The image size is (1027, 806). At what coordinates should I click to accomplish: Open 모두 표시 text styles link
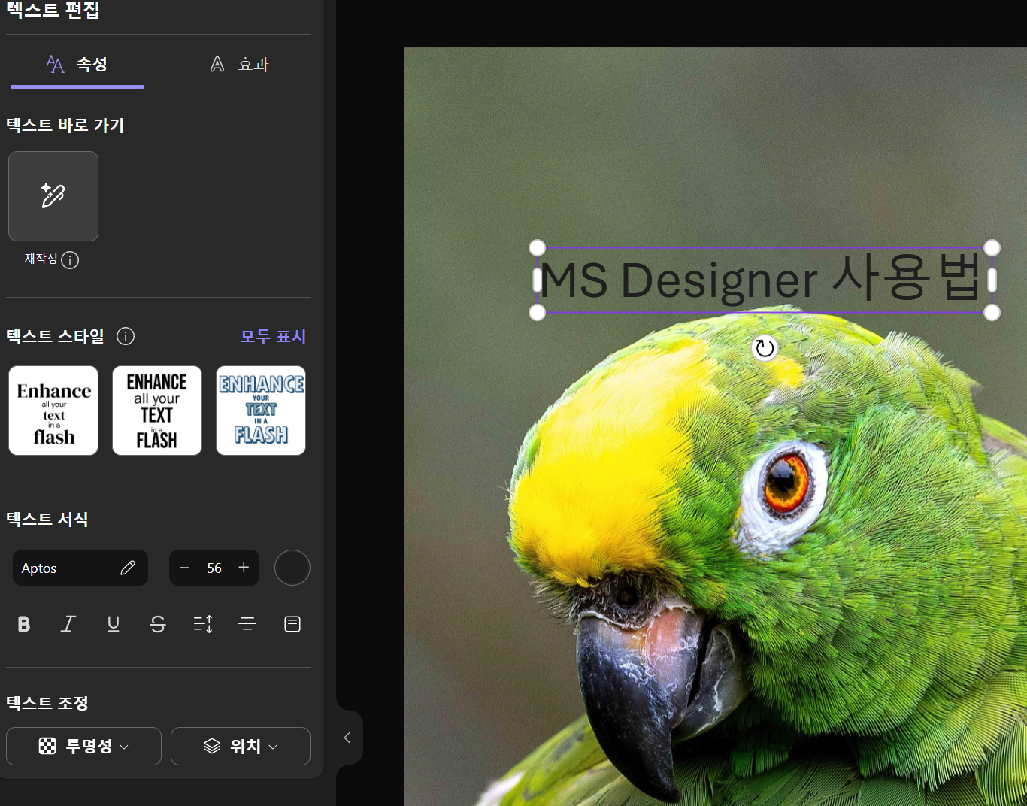273,336
